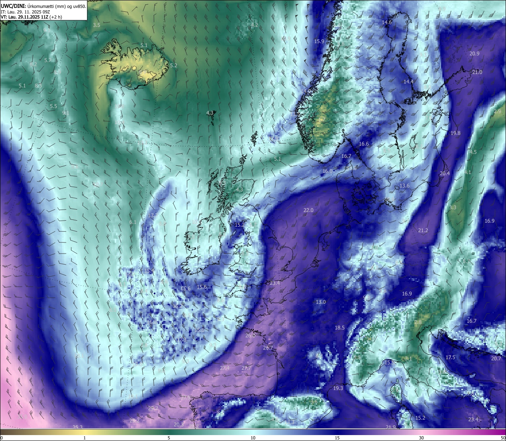
Task: Click the 26.7 value label on the map
Action: [x=268, y=348]
